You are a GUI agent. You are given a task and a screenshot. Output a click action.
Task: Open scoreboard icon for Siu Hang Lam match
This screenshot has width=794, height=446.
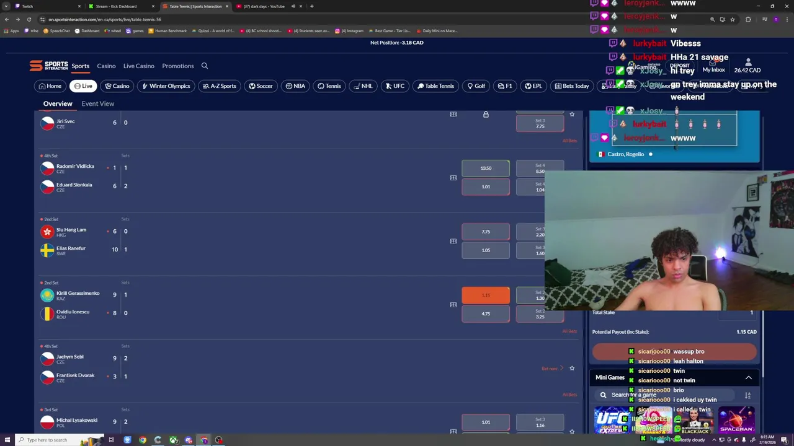click(x=453, y=241)
